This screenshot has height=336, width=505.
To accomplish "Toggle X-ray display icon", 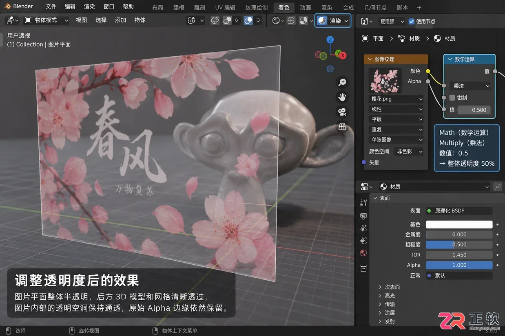I will coord(248,20).
